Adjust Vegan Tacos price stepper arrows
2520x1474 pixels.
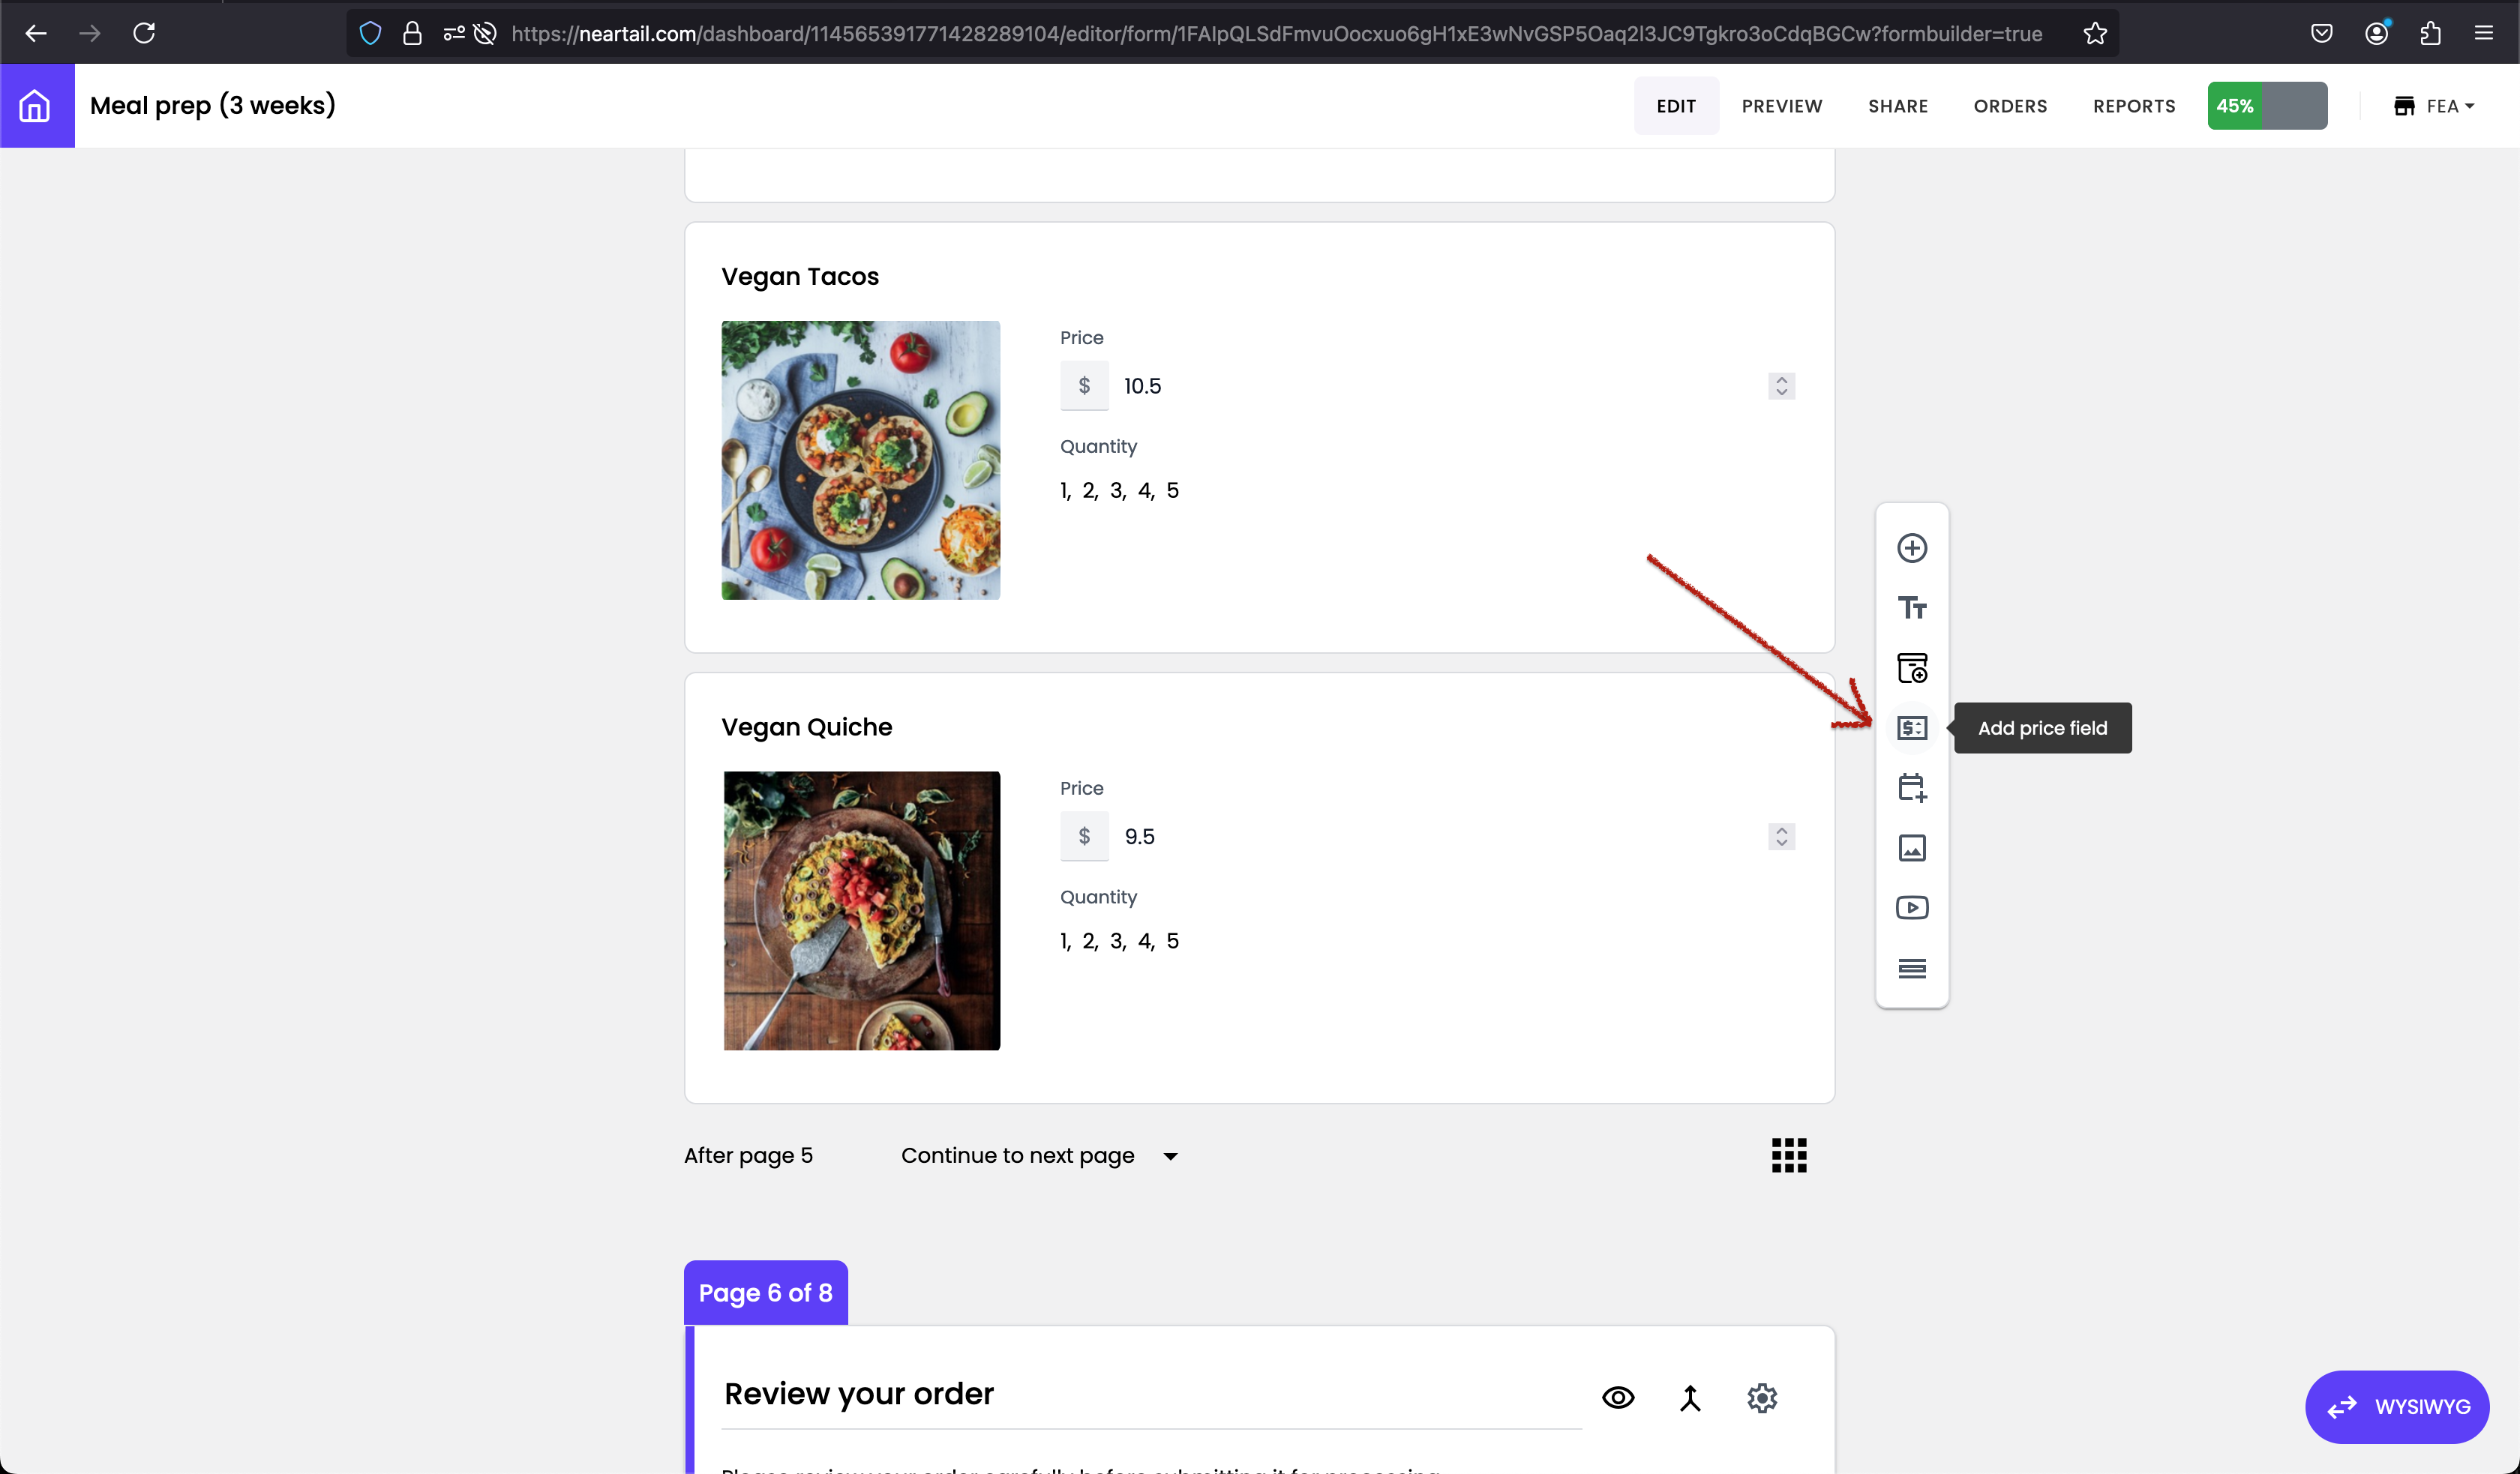[1781, 386]
